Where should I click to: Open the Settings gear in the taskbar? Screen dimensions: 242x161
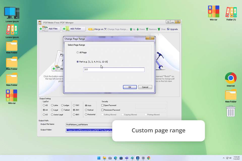coord(143,158)
